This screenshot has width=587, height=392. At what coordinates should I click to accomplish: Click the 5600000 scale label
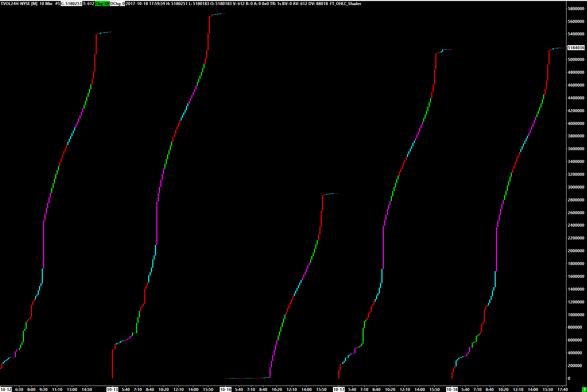576,21
